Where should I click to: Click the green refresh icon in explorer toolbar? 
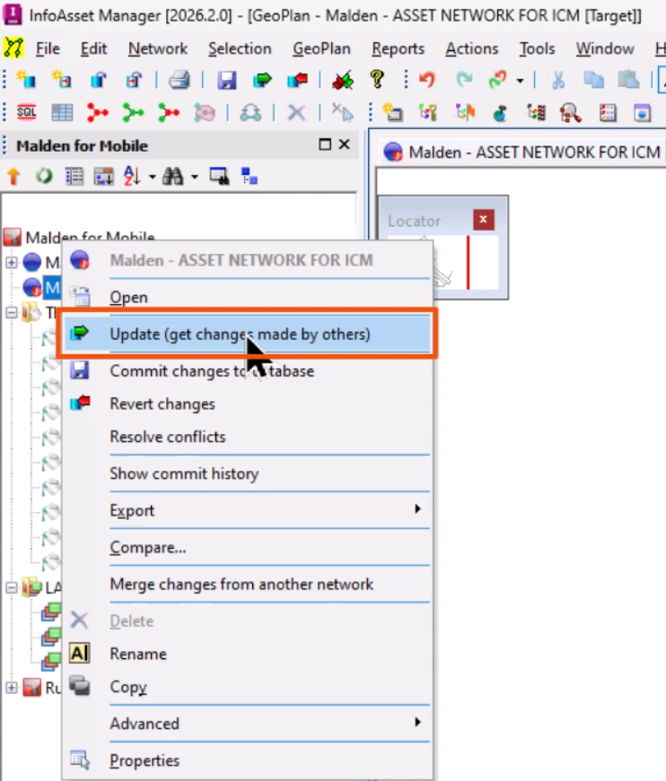tap(44, 177)
